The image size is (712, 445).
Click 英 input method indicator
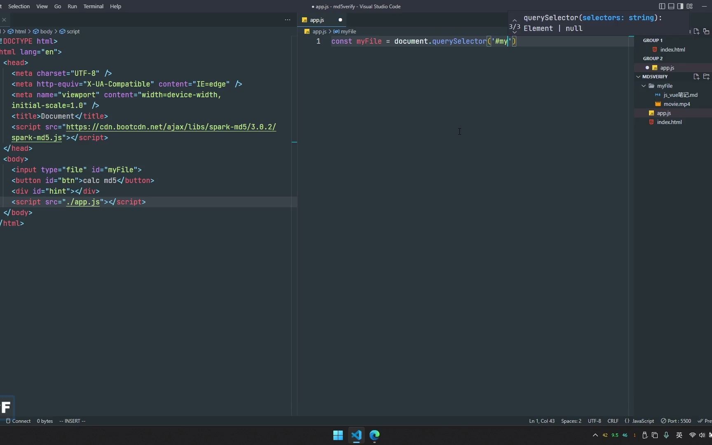(679, 435)
